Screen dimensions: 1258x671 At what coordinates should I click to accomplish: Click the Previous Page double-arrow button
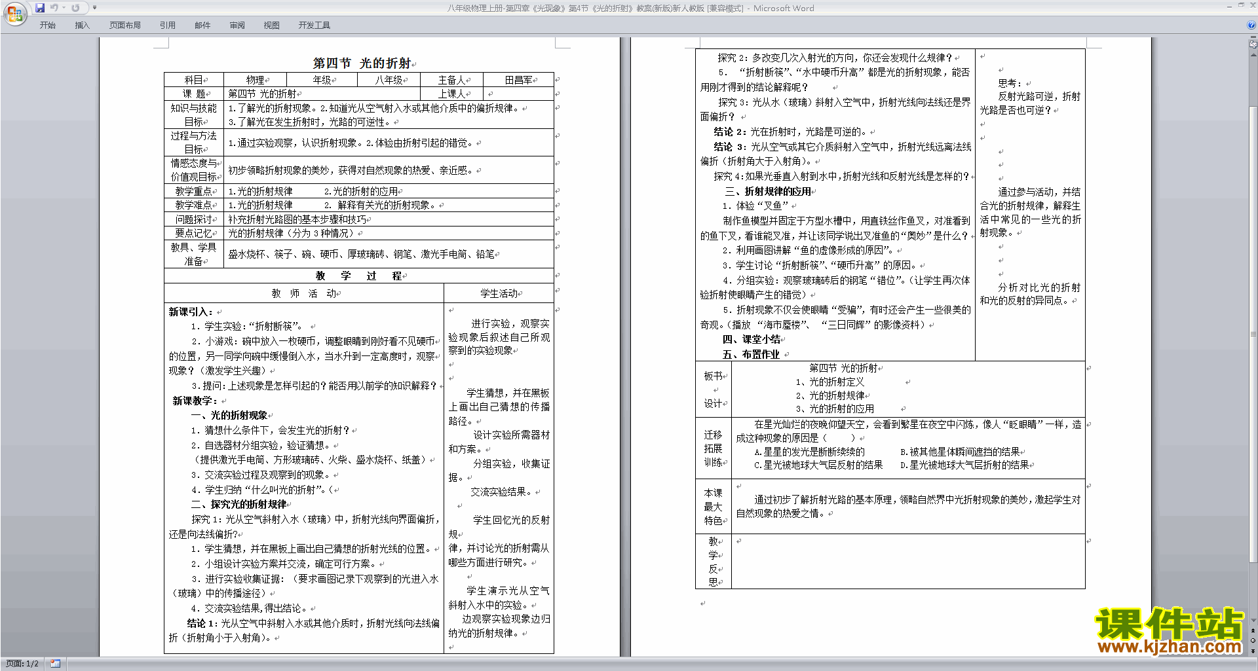(x=1253, y=630)
